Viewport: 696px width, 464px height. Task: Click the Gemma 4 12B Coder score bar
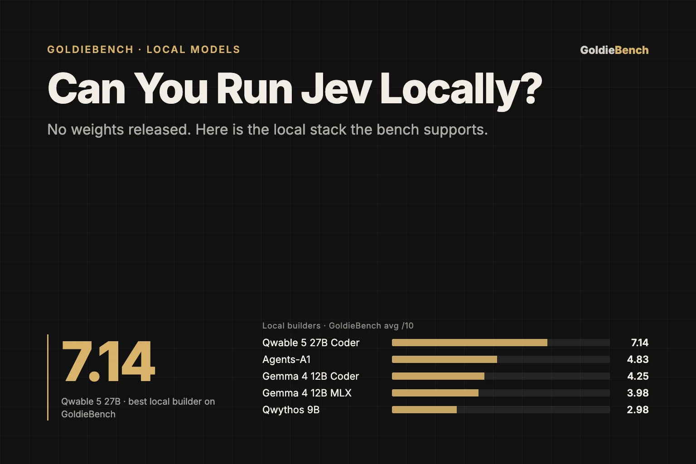point(501,376)
